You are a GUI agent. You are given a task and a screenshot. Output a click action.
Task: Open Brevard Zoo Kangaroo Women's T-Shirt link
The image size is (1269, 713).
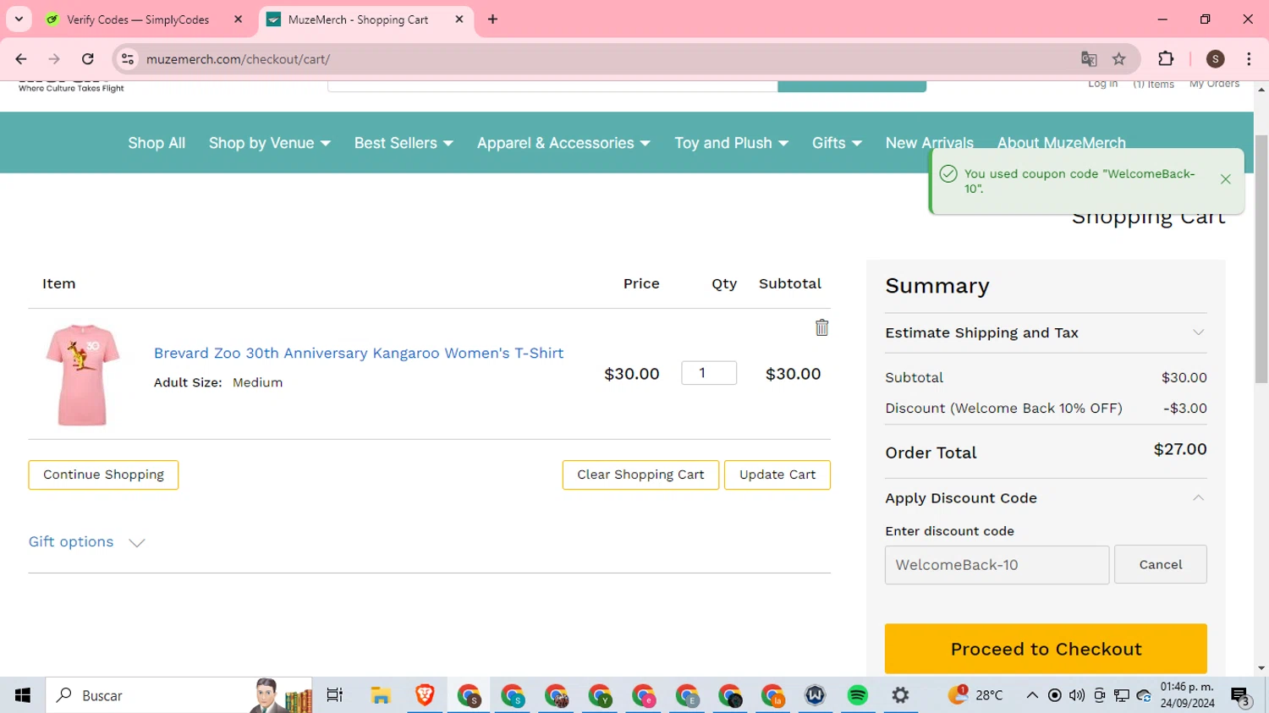(x=359, y=354)
